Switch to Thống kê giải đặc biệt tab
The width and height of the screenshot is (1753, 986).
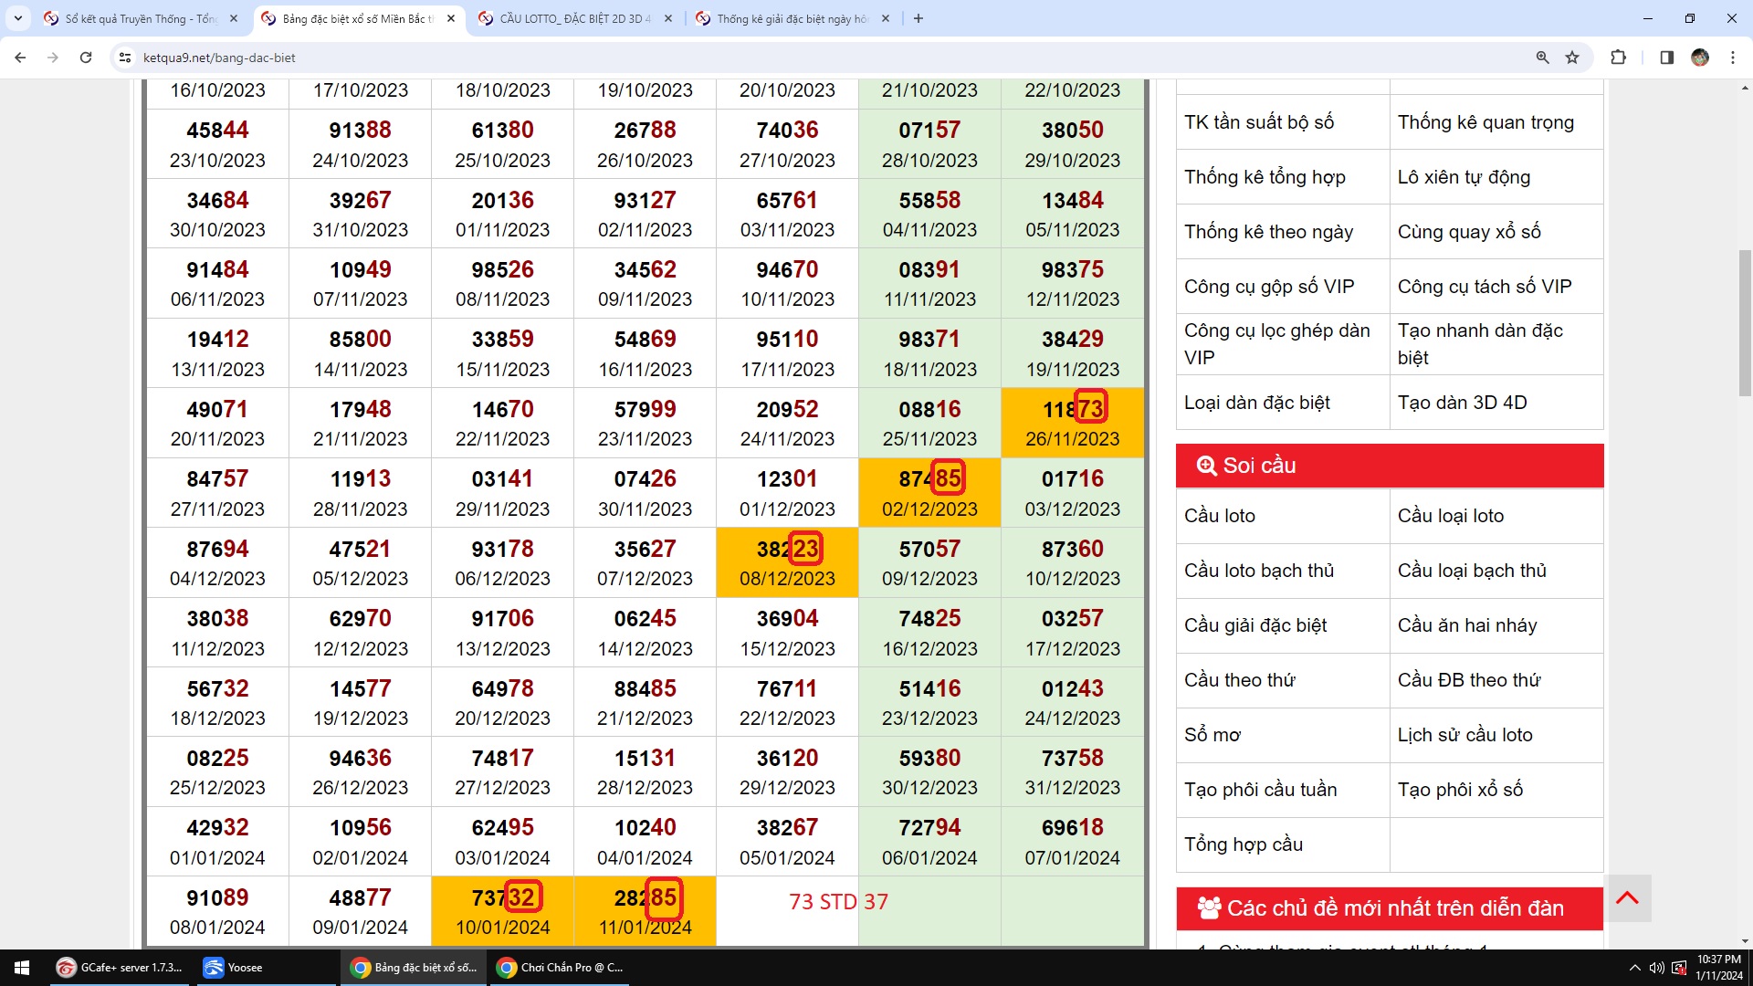point(790,18)
